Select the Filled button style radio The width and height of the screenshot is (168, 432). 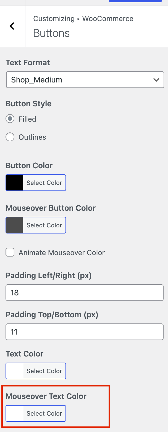tap(10, 119)
